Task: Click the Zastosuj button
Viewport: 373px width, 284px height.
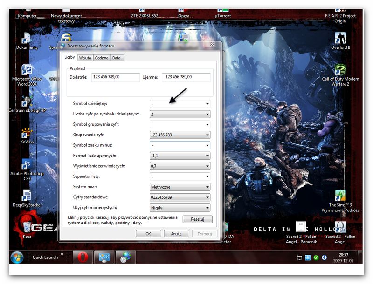Action: (x=205, y=234)
